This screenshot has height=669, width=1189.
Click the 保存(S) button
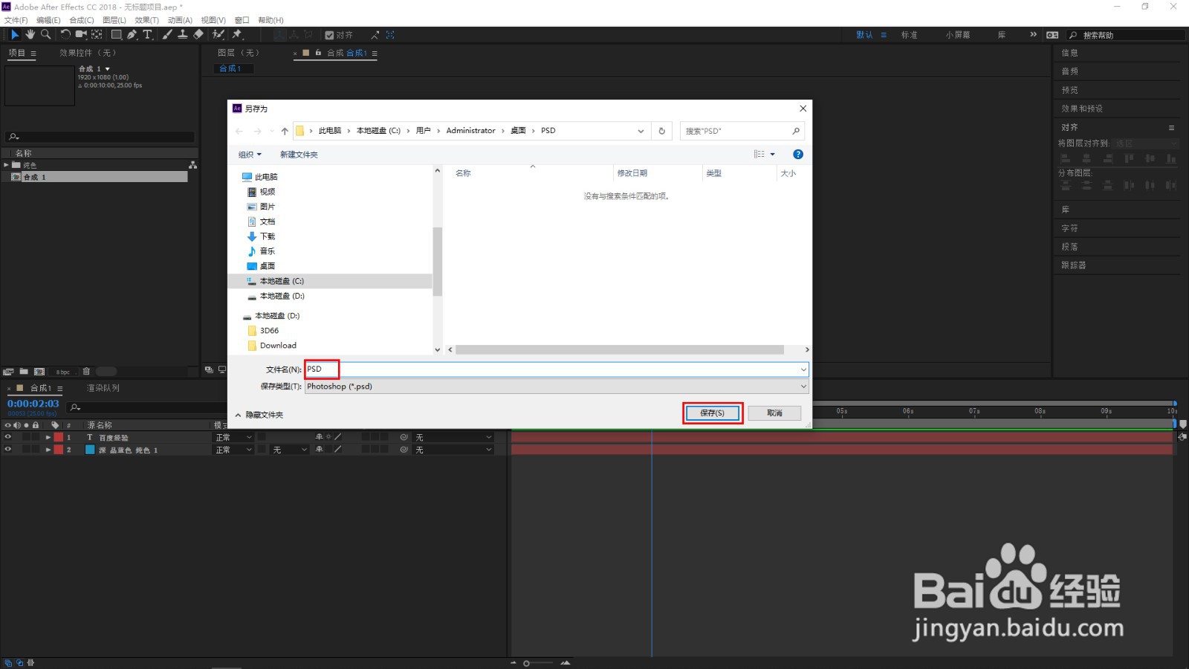(712, 413)
